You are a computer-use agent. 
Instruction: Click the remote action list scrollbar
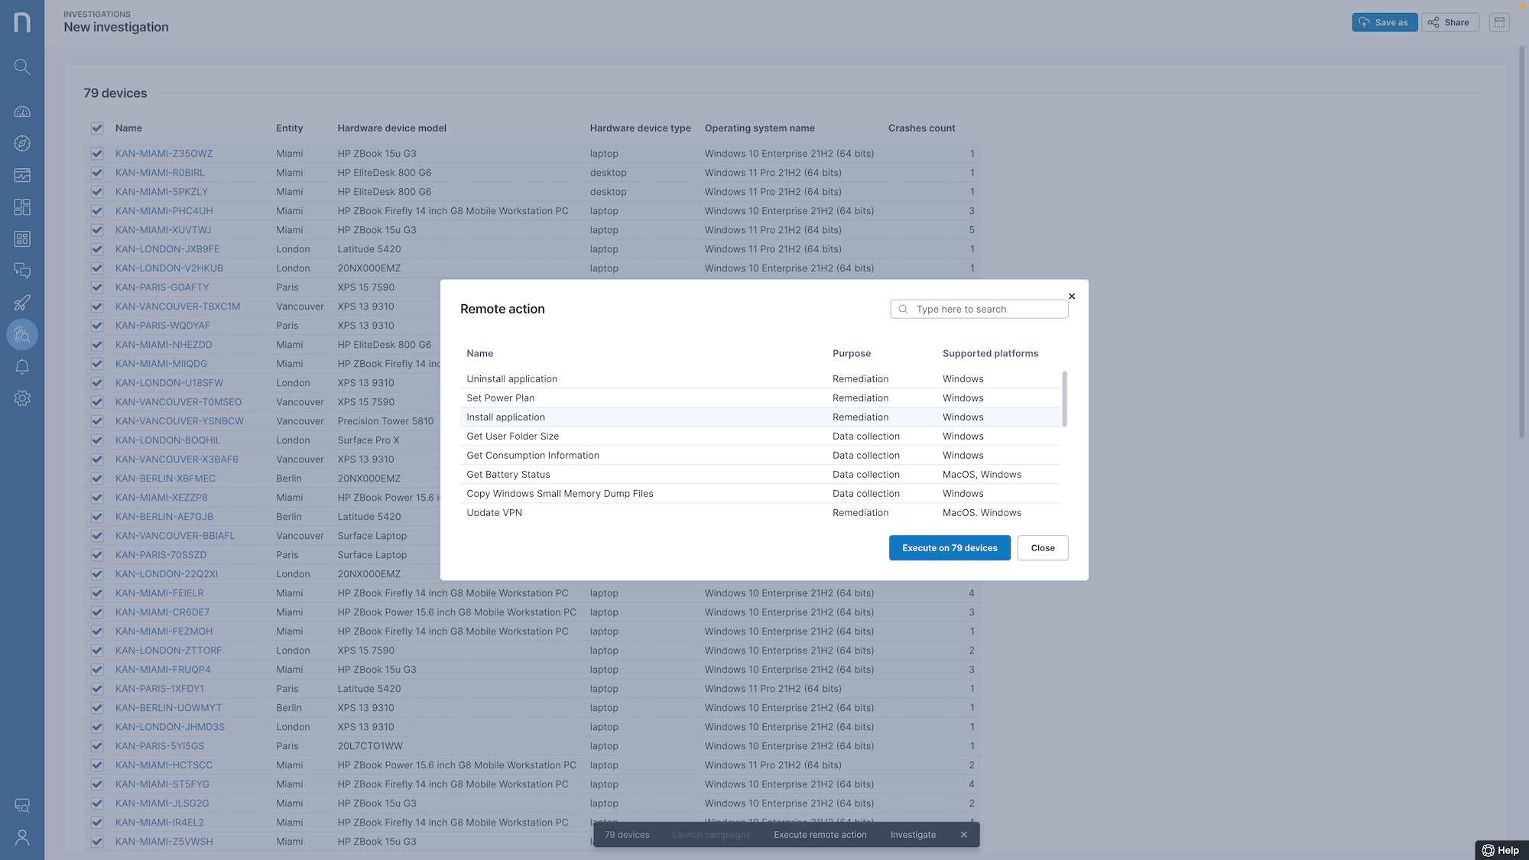pos(1064,399)
